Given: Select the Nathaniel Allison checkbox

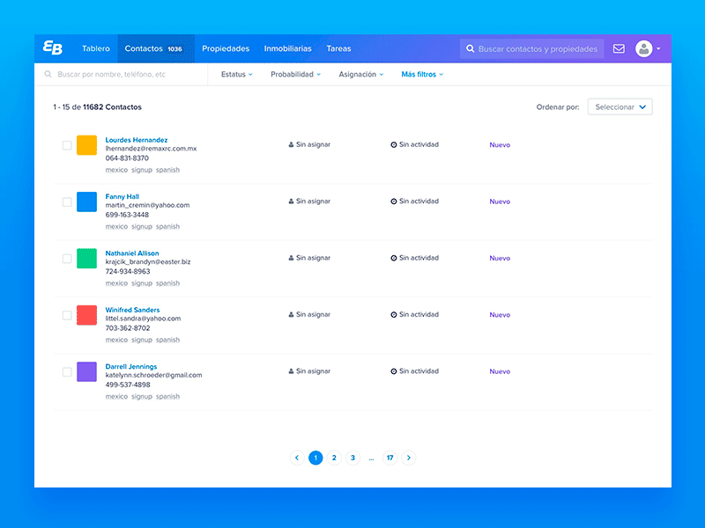Looking at the screenshot, I should click(x=67, y=259).
